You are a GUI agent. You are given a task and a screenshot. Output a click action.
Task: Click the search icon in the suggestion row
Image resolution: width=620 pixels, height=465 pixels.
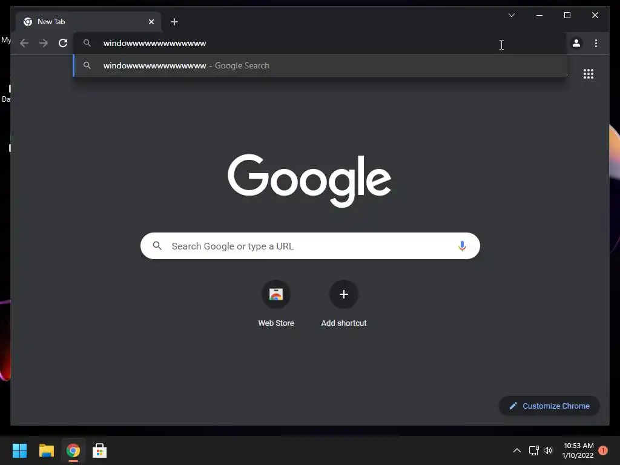click(x=87, y=65)
